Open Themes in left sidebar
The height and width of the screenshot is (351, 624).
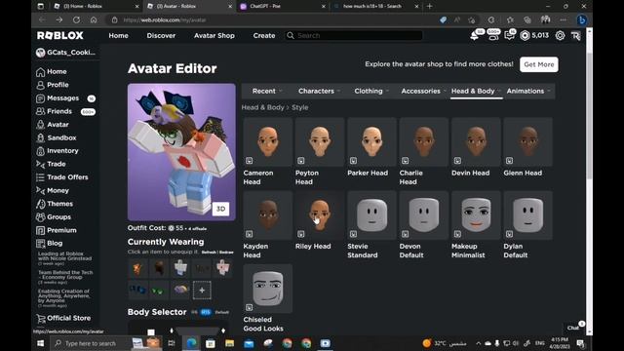(x=55, y=204)
